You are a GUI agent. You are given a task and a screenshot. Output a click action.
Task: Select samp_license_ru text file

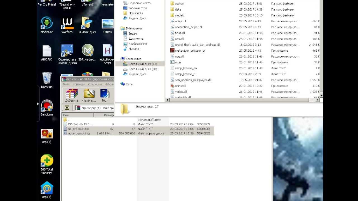click(183, 74)
